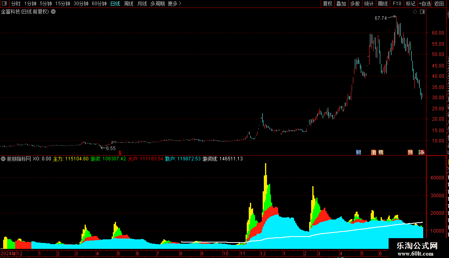This screenshot has width=449, height=258.
Task: Select the 1分钟 period
Action: pos(30,4)
